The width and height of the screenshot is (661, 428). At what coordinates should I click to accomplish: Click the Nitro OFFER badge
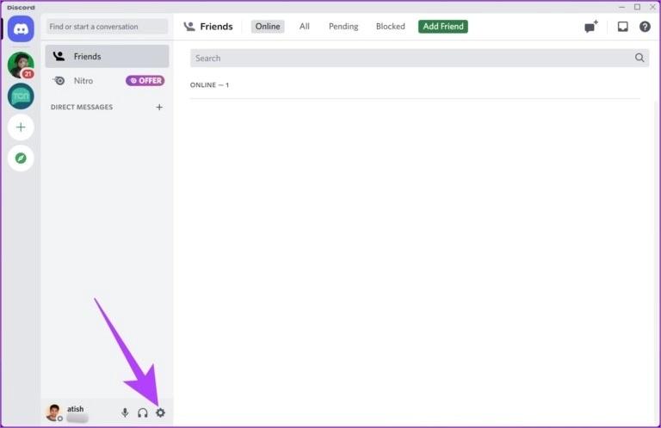point(145,81)
